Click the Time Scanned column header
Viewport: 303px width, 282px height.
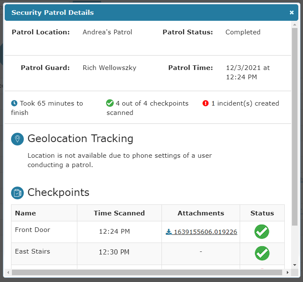119,213
